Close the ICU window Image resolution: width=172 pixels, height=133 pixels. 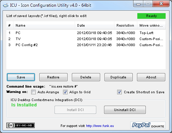161,4
